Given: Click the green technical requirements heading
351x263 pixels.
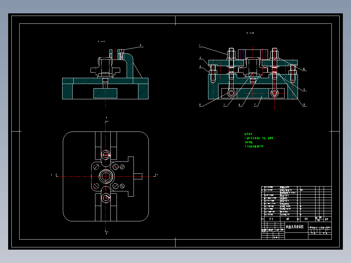Looking at the screenshot, I should coord(248,134).
